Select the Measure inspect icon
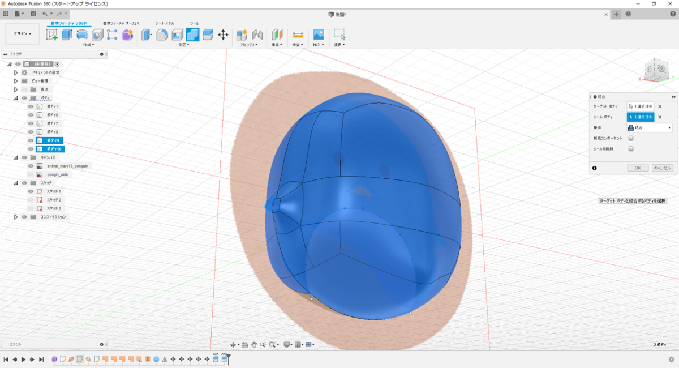 tap(298, 35)
